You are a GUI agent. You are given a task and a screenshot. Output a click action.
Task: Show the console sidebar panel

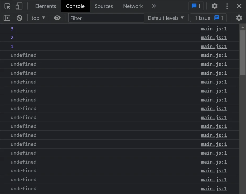[x=7, y=18]
